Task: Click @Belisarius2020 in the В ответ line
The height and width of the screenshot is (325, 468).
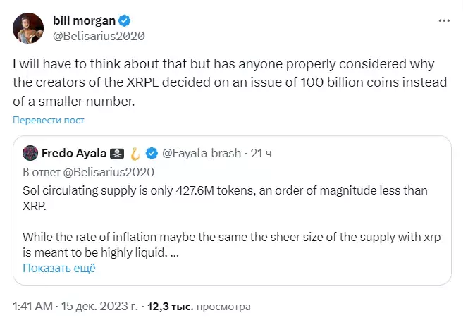Action: click(x=109, y=172)
